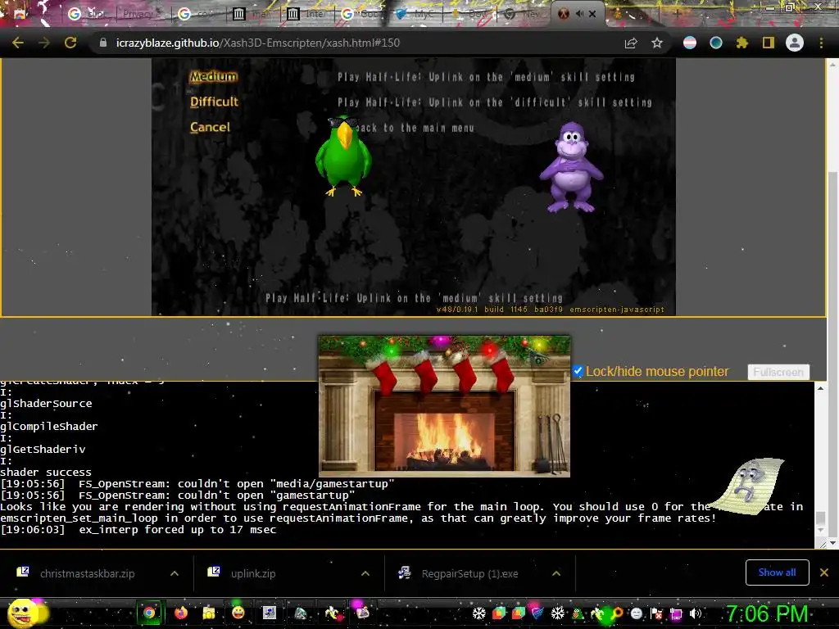Viewport: 839px width, 629px height.
Task: View site information via lock icon
Action: (x=103, y=43)
